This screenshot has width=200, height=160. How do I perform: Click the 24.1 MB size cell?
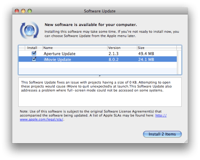(146, 59)
